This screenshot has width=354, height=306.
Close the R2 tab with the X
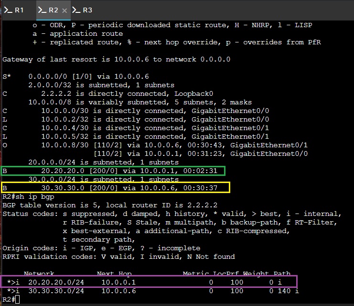click(64, 10)
